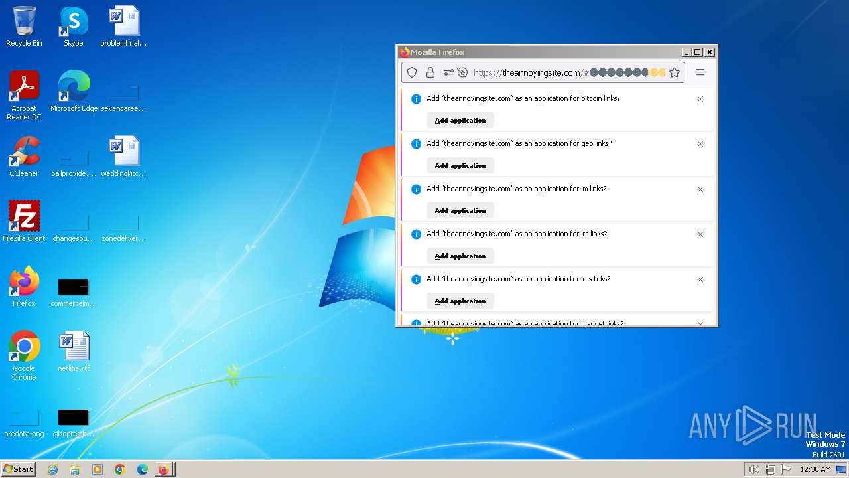
Task: Switch to Firefox taskbar button
Action: [x=164, y=469]
